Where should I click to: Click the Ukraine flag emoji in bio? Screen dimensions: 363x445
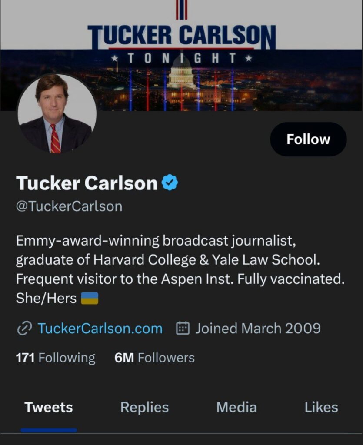90,299
